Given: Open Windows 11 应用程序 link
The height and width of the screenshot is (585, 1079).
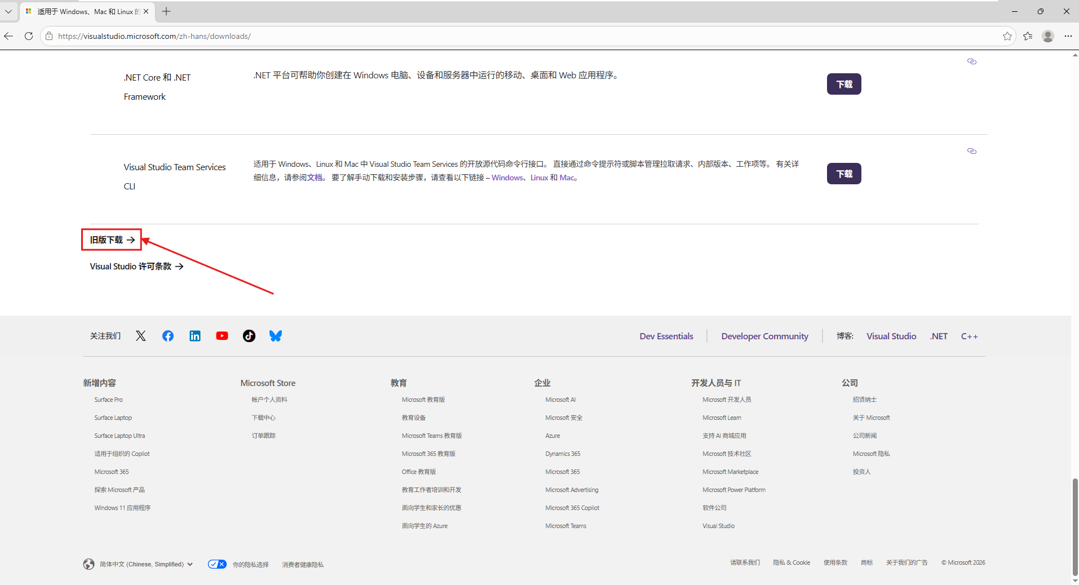Looking at the screenshot, I should (x=122, y=508).
